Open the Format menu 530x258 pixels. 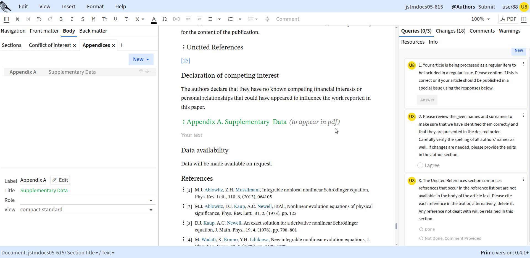[x=95, y=6]
